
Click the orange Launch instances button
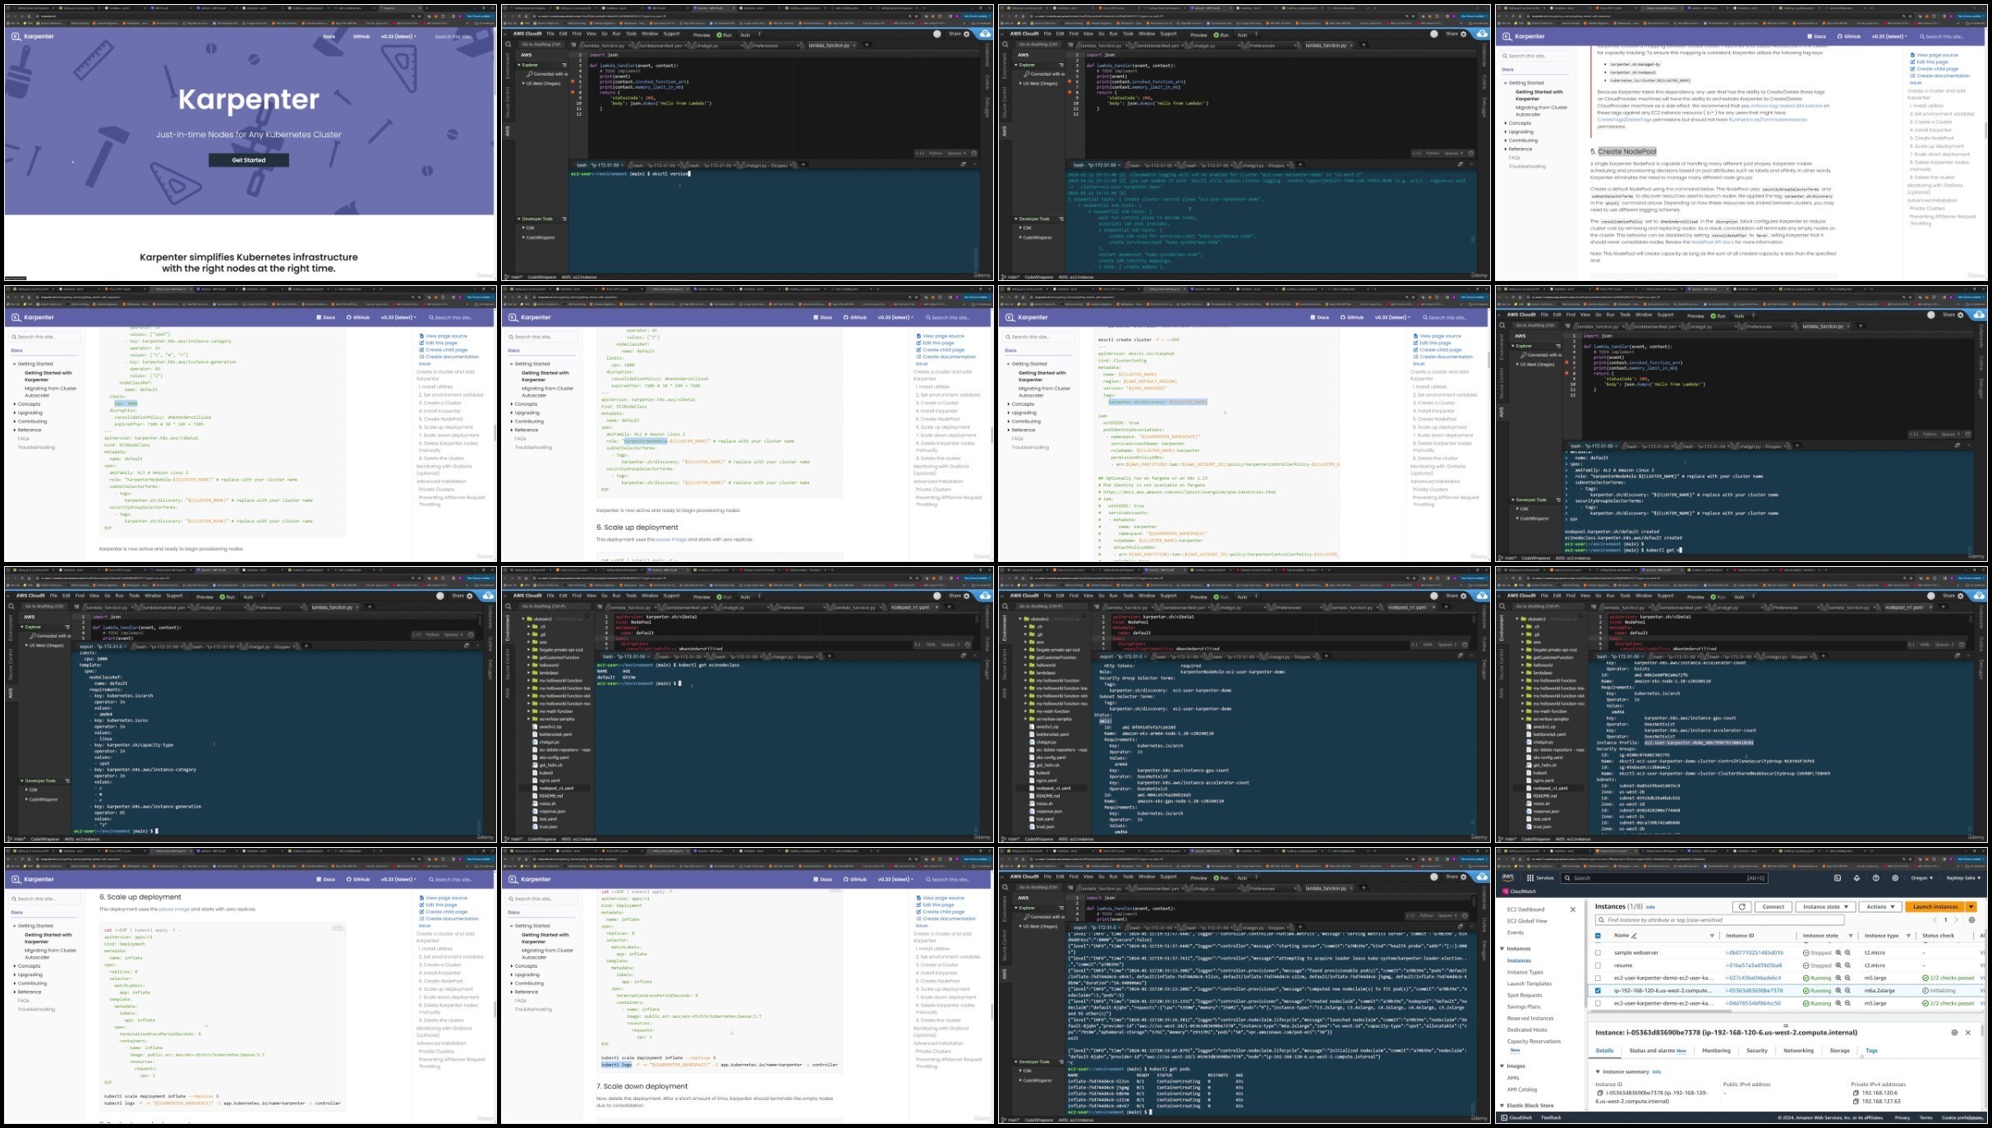pyautogui.click(x=1934, y=907)
